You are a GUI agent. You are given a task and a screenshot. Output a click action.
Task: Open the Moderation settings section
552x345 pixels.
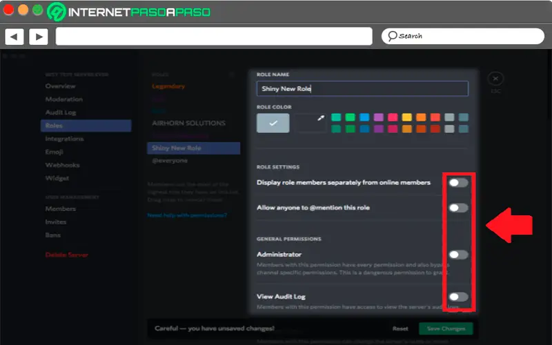[x=63, y=99]
